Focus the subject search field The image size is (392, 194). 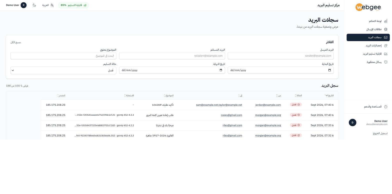point(63,56)
